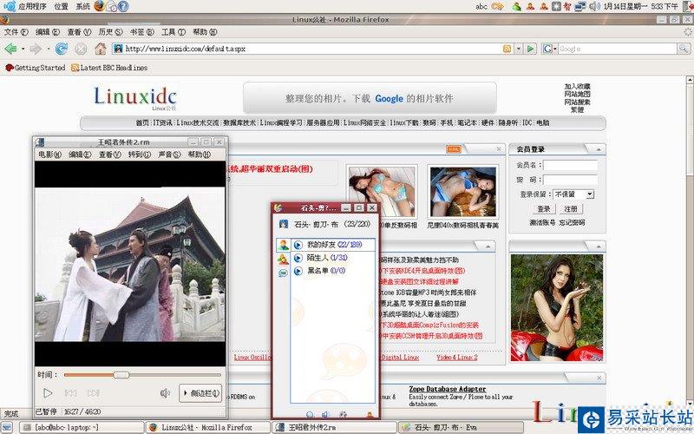
Task: Open Firefox 历史 menu
Action: pyautogui.click(x=110, y=32)
